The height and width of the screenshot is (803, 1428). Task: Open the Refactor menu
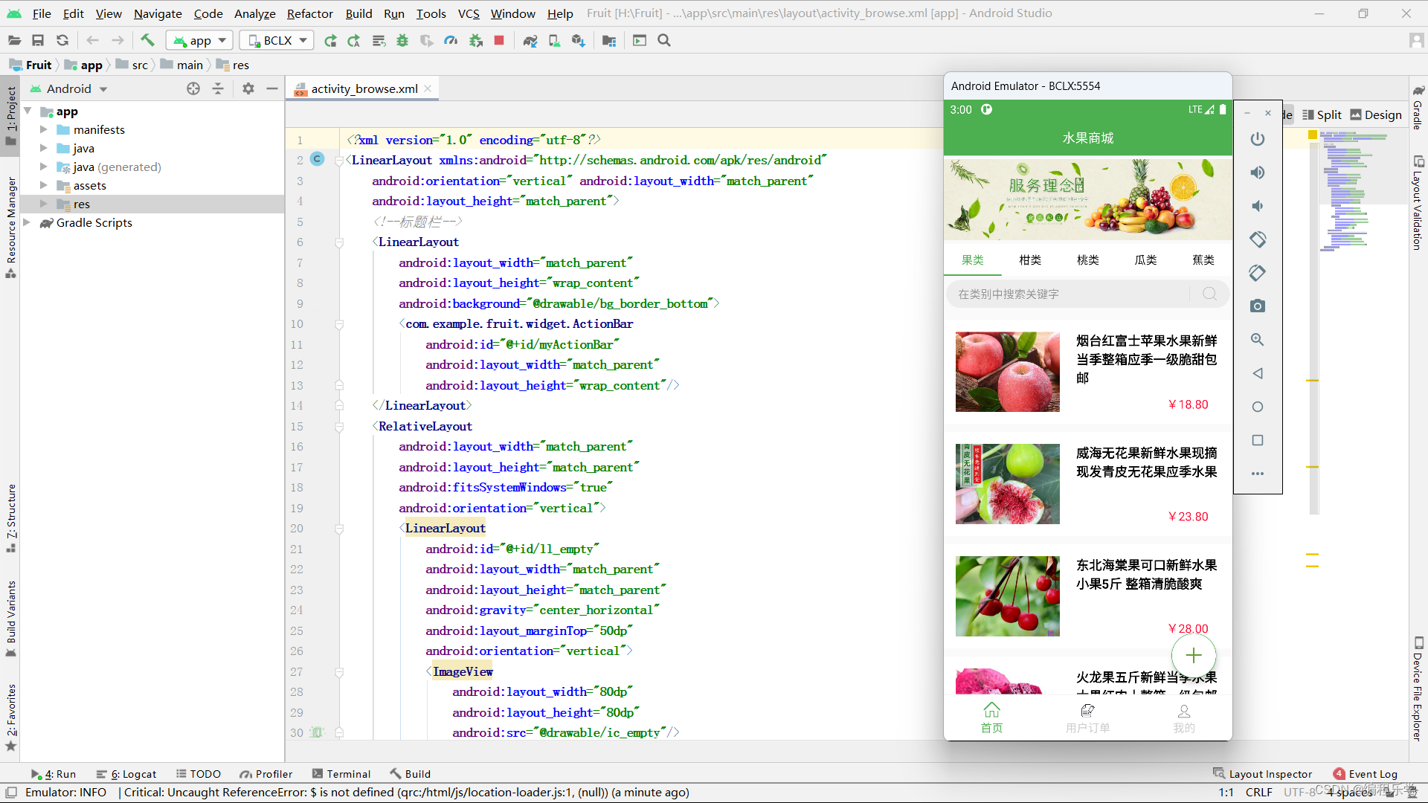pyautogui.click(x=309, y=13)
